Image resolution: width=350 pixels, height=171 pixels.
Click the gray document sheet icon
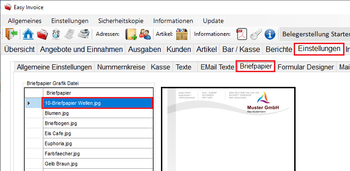(69, 34)
